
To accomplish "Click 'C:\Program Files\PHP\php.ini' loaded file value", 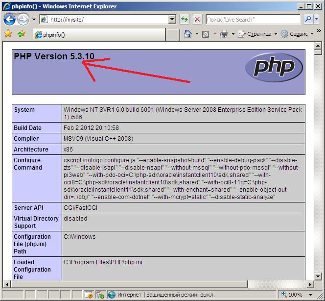I will pos(103,262).
